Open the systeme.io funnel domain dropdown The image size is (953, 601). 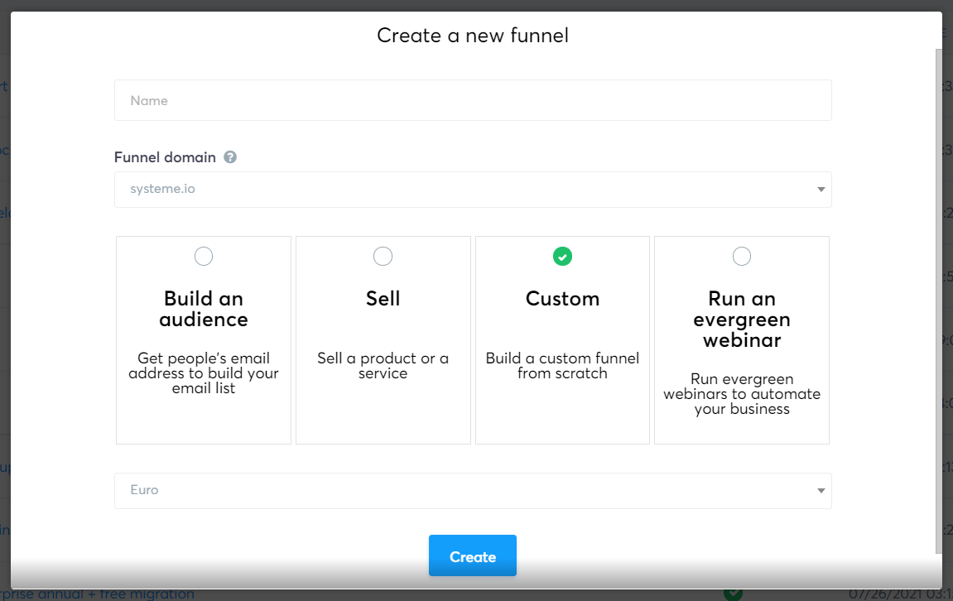(x=472, y=189)
